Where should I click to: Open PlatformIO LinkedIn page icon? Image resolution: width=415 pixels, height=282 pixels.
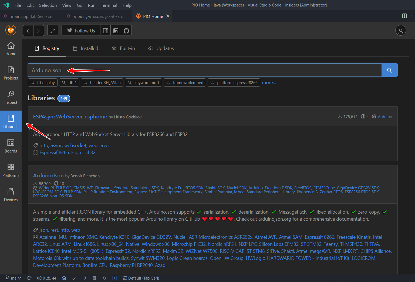[x=116, y=31]
